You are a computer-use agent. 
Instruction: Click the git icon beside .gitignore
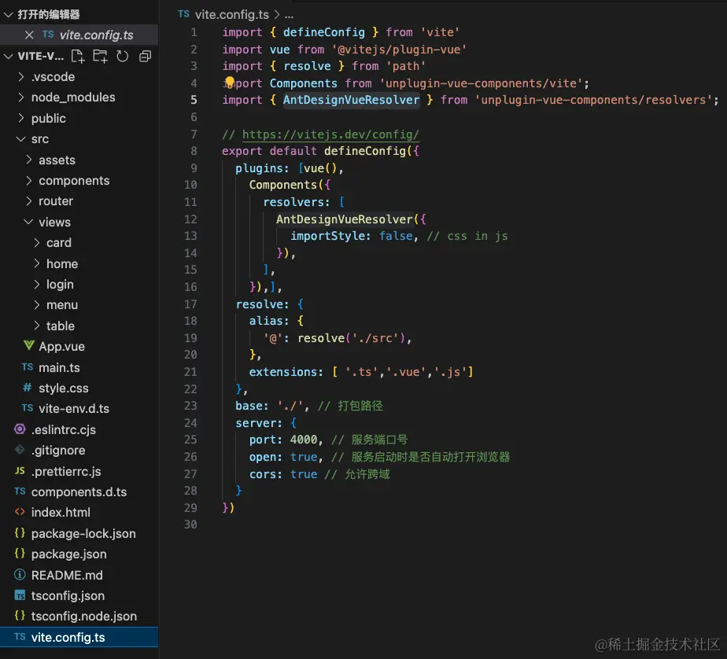tap(20, 450)
